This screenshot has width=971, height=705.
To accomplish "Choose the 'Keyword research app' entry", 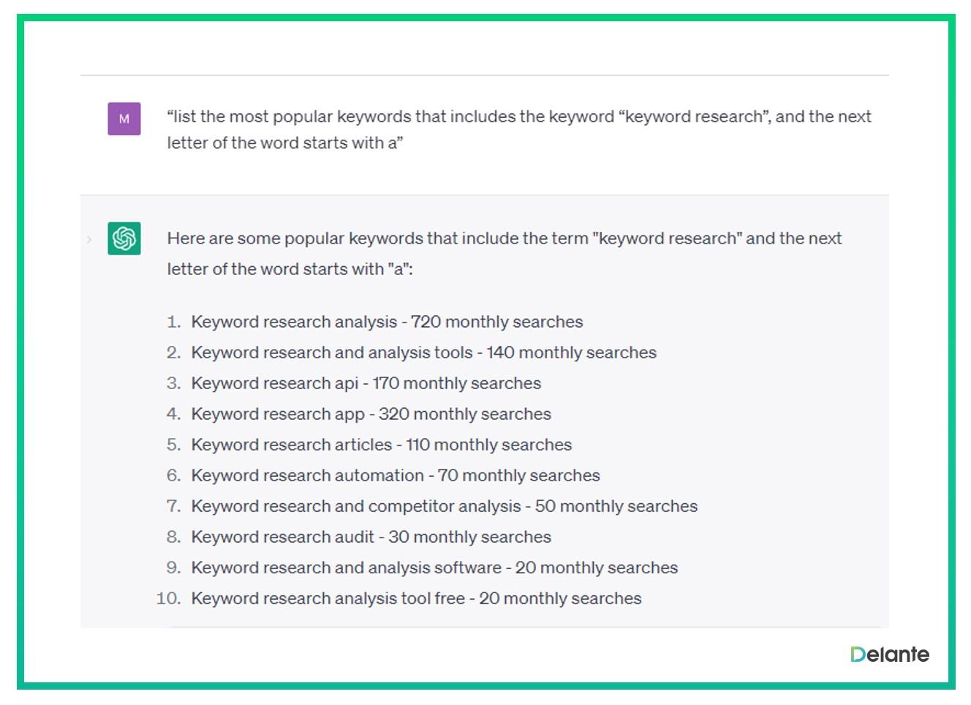I will pyautogui.click(x=371, y=414).
